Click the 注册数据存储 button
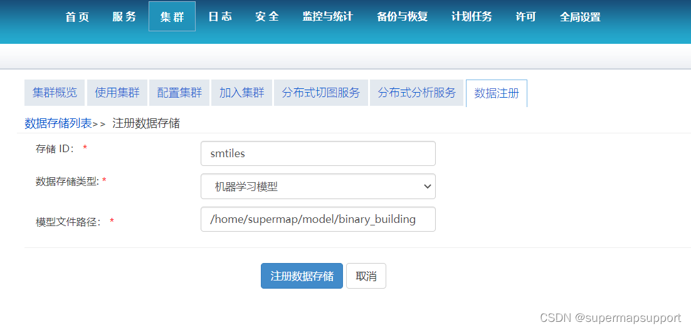This screenshot has height=330, width=691. coord(302,276)
